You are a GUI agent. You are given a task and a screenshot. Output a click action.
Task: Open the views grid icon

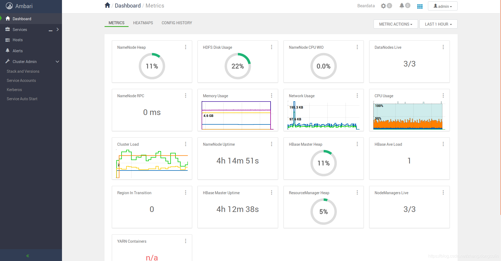pos(420,6)
